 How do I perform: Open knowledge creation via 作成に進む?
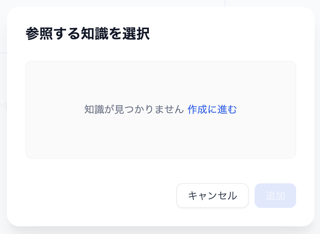(x=212, y=109)
